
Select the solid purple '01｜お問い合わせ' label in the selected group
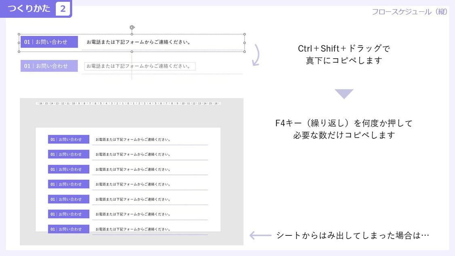click(x=49, y=42)
